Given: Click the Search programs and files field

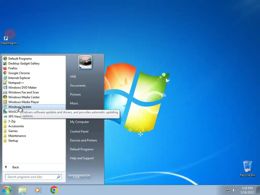Looking at the screenshot, I should (34, 177).
